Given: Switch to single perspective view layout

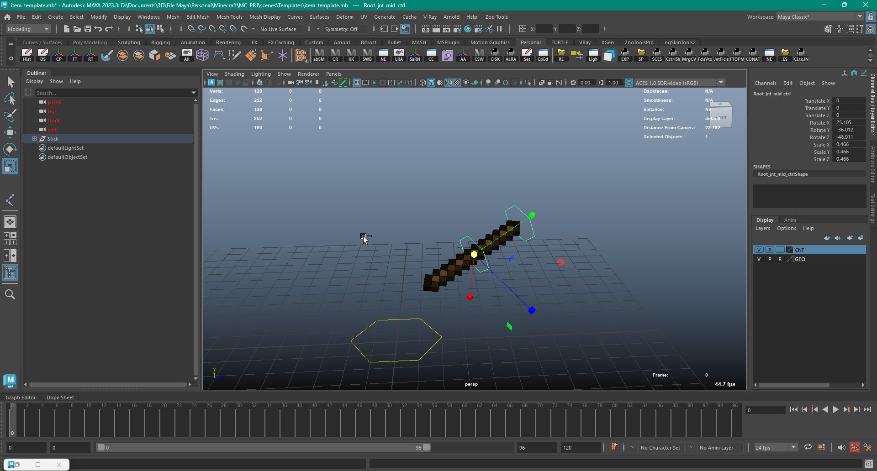Looking at the screenshot, I should click(10, 222).
